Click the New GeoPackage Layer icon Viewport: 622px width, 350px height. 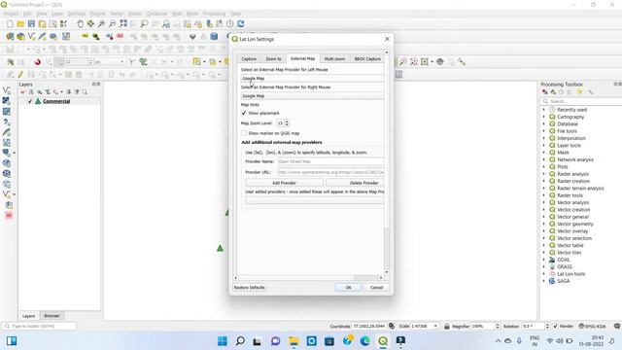pos(20,37)
